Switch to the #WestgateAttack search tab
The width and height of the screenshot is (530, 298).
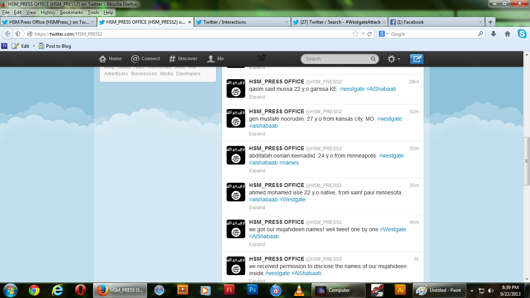tap(339, 22)
